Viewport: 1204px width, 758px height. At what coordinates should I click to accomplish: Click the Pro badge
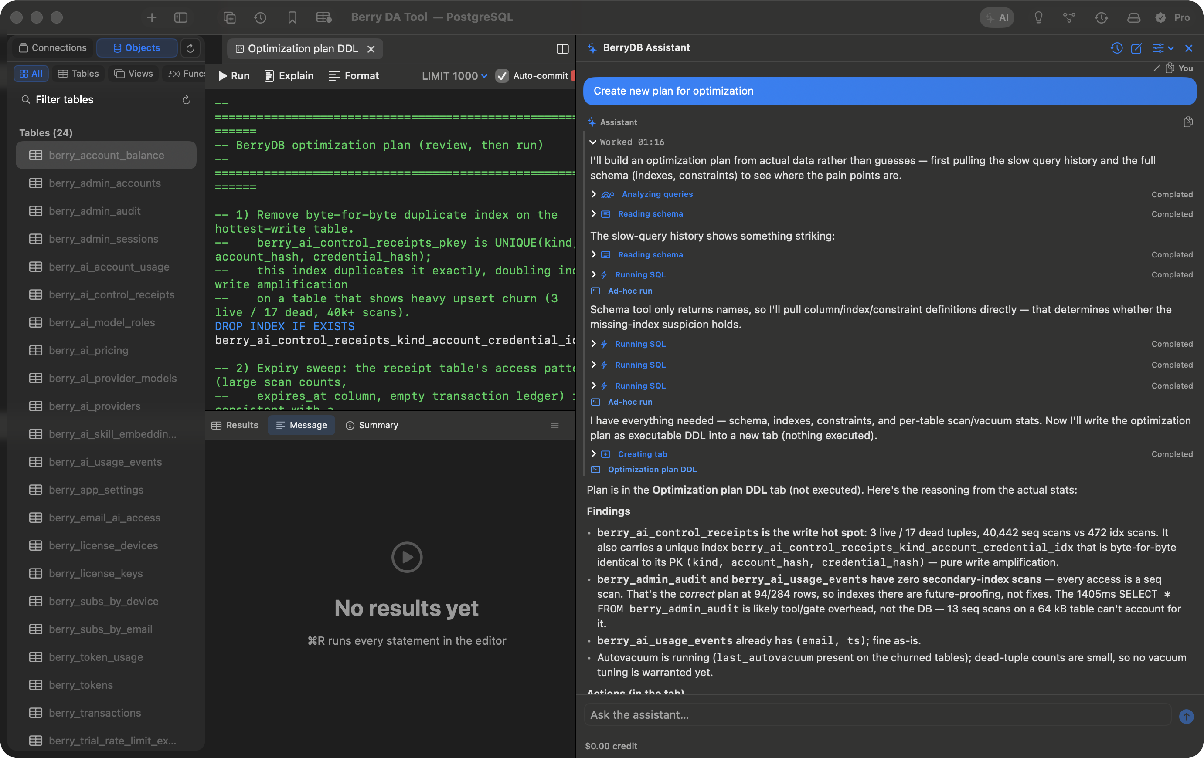point(1173,17)
